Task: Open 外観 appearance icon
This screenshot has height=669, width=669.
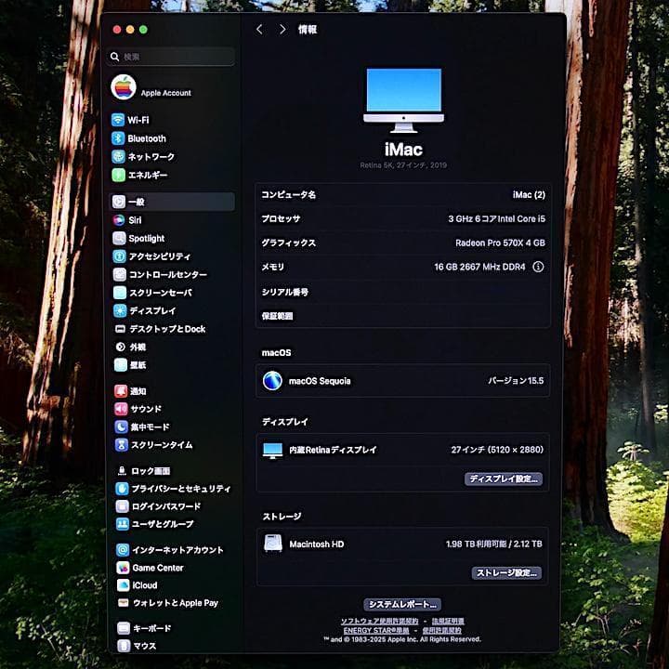Action: [x=121, y=347]
